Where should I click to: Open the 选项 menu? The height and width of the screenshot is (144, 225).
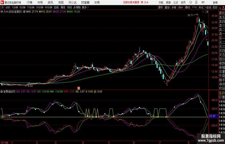pos(183,2)
